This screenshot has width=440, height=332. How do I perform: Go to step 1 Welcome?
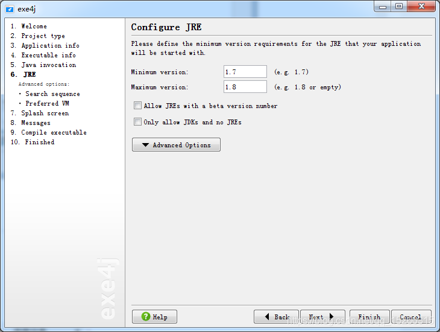[x=28, y=26]
